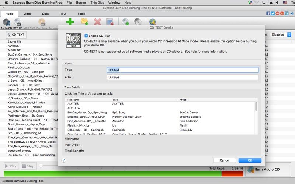The width and height of the screenshot is (295, 184).
Task: Click the OK button
Action: coord(250,160)
